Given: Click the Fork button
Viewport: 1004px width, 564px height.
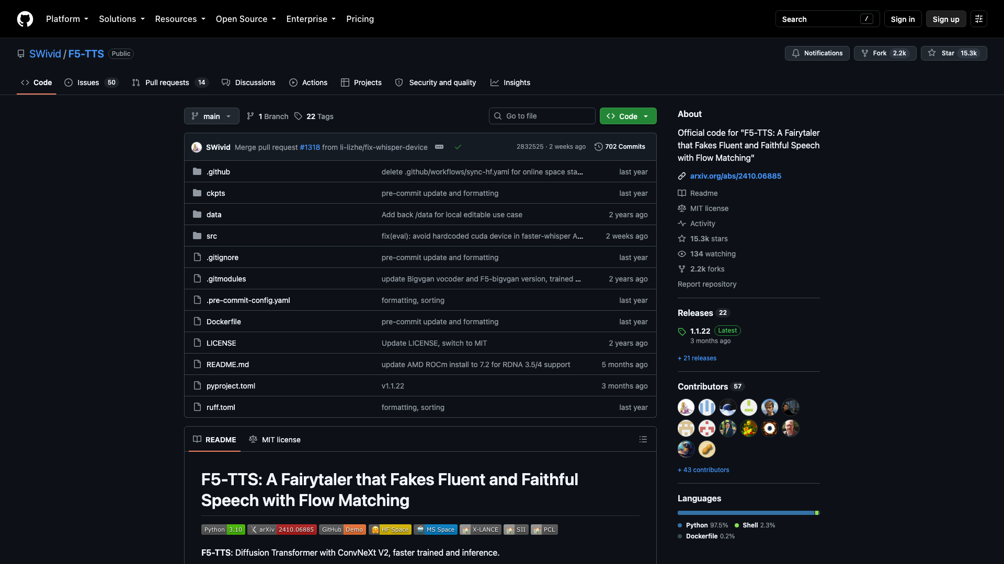Looking at the screenshot, I should point(885,53).
